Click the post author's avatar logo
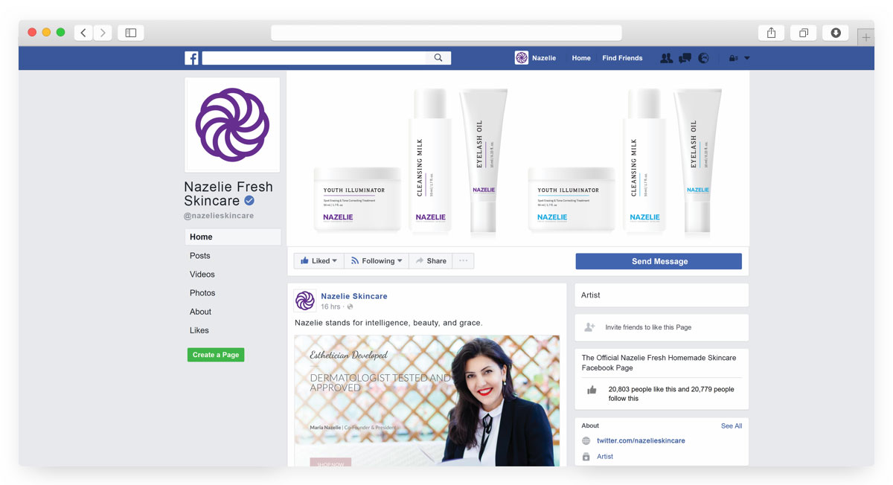The width and height of the screenshot is (893, 485). (x=305, y=301)
